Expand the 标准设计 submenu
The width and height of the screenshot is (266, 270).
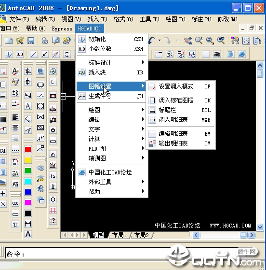pyautogui.click(x=112, y=62)
